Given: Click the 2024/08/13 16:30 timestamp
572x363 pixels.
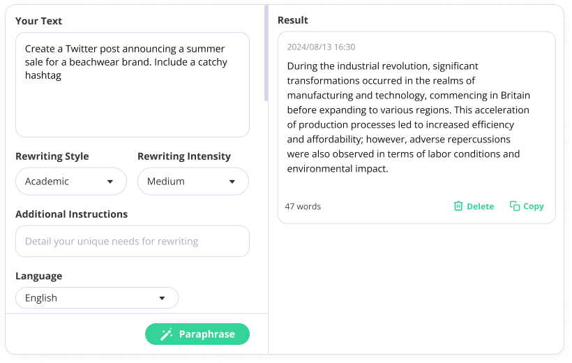Looking at the screenshot, I should (x=321, y=47).
